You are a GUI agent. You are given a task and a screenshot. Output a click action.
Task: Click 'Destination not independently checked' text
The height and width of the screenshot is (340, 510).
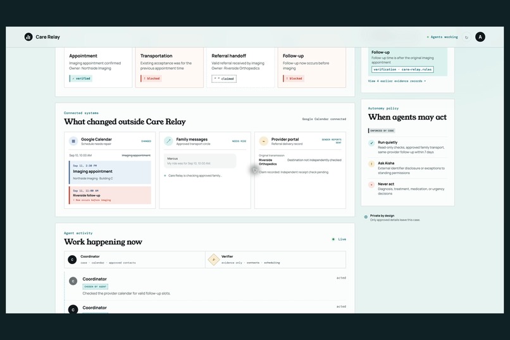[x=314, y=160]
